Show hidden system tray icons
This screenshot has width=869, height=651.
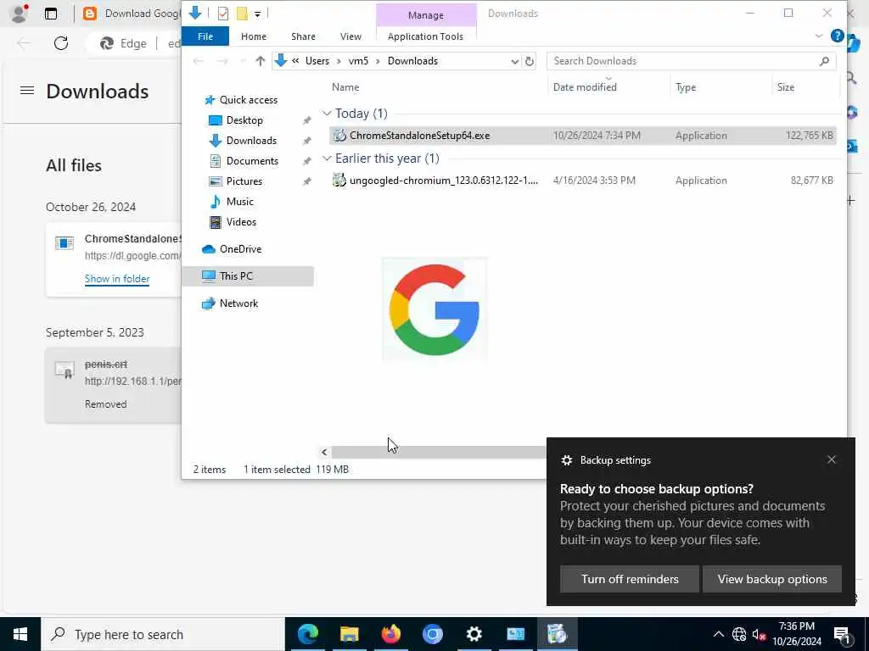(718, 634)
